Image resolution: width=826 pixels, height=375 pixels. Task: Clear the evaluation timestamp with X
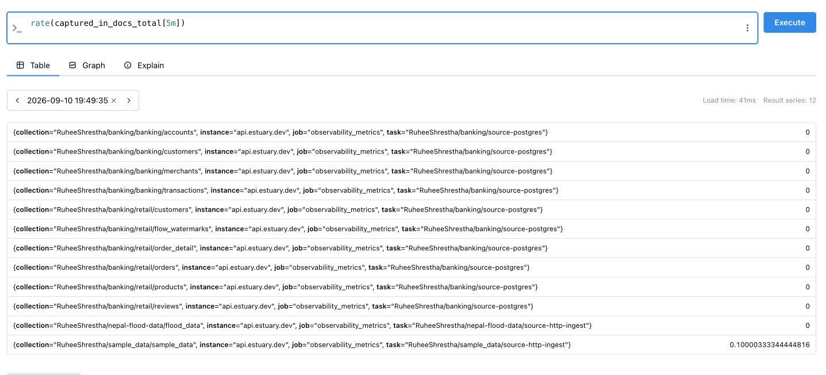[114, 100]
